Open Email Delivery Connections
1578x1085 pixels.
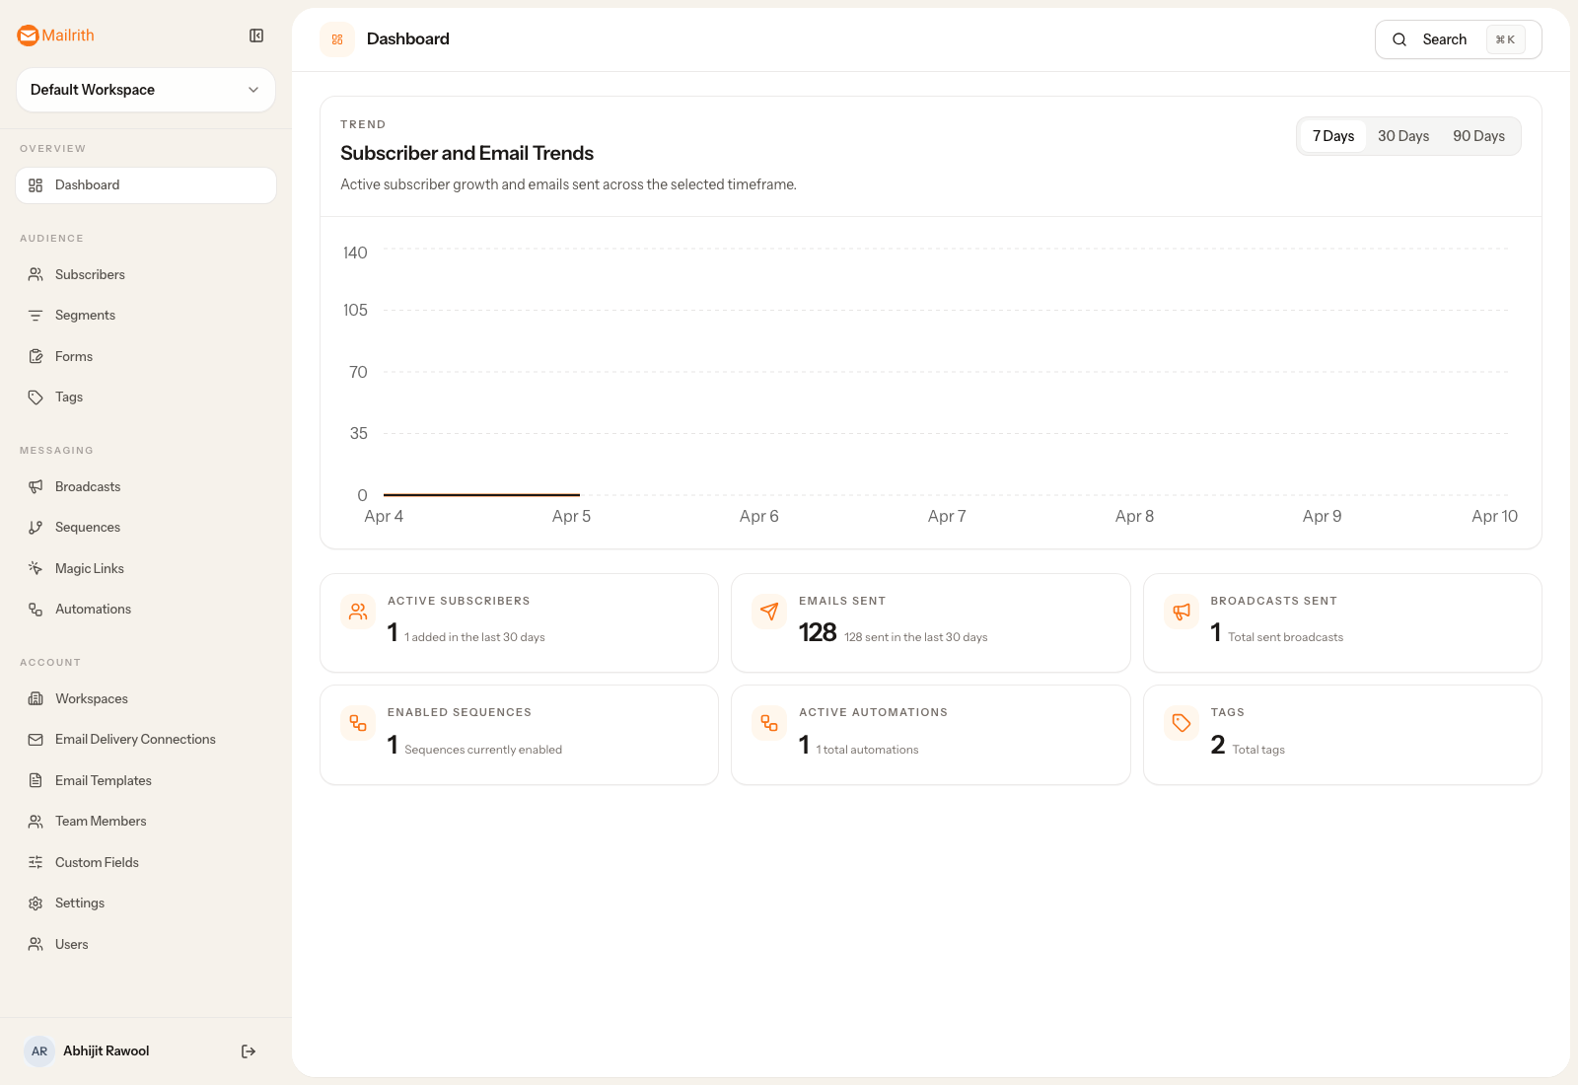coord(134,739)
